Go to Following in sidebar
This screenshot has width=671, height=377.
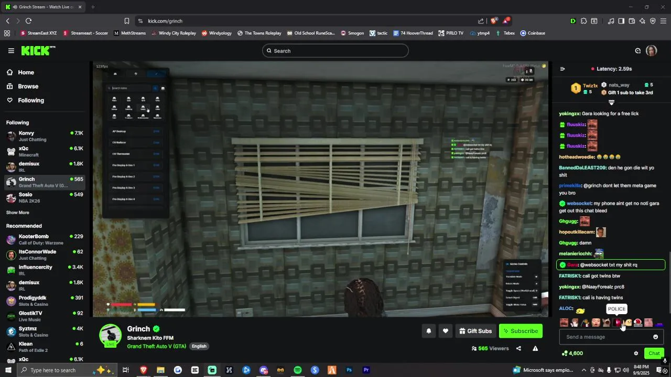coord(26,101)
